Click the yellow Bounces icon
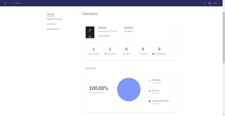 coord(139,53)
